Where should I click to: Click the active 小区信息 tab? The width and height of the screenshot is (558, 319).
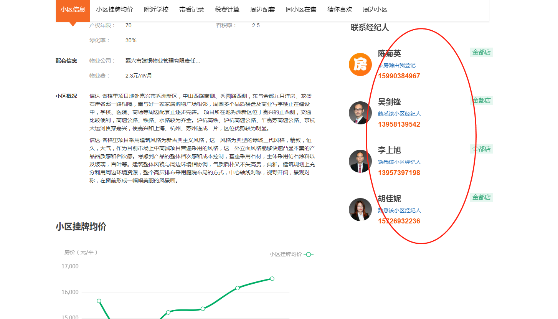[73, 10]
